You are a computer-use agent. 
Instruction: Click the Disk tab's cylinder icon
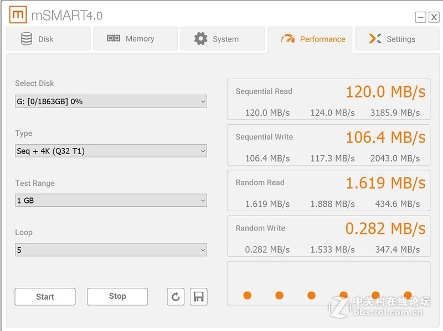click(26, 39)
